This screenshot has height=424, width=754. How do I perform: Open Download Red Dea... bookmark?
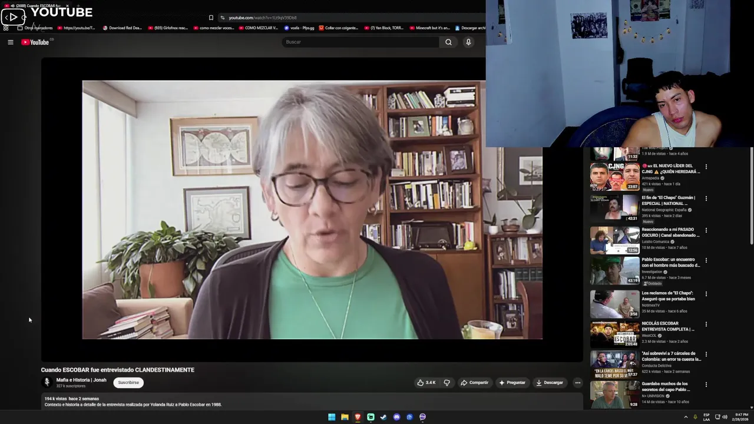[122, 28]
